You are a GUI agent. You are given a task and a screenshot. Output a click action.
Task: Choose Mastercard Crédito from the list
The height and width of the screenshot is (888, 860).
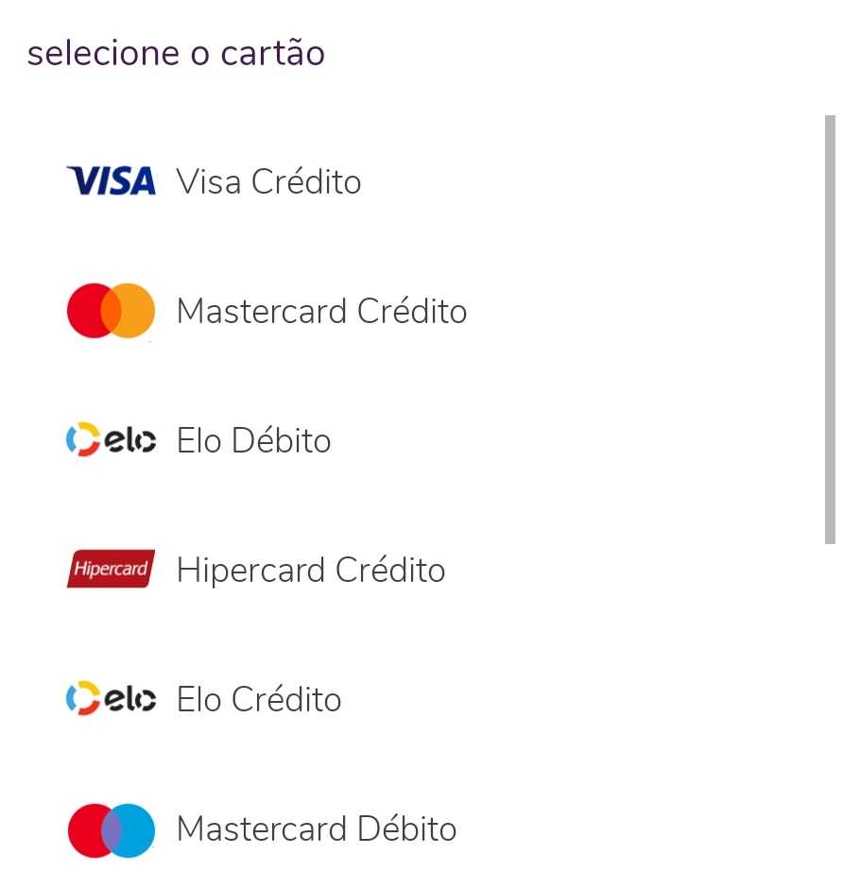tap(322, 311)
